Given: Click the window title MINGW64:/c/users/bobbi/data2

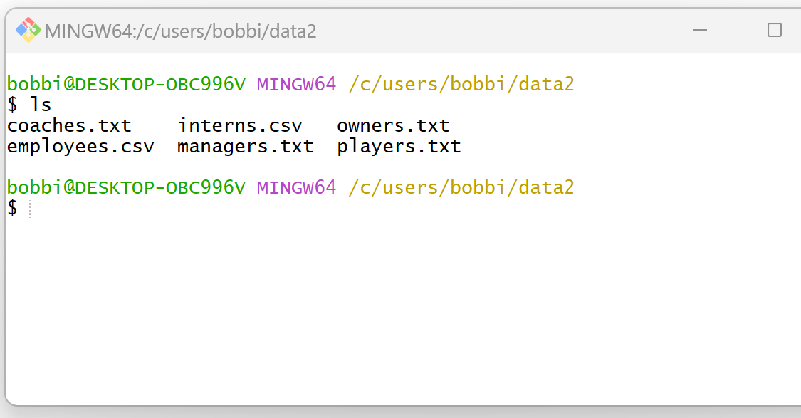Looking at the screenshot, I should pyautogui.click(x=180, y=31).
